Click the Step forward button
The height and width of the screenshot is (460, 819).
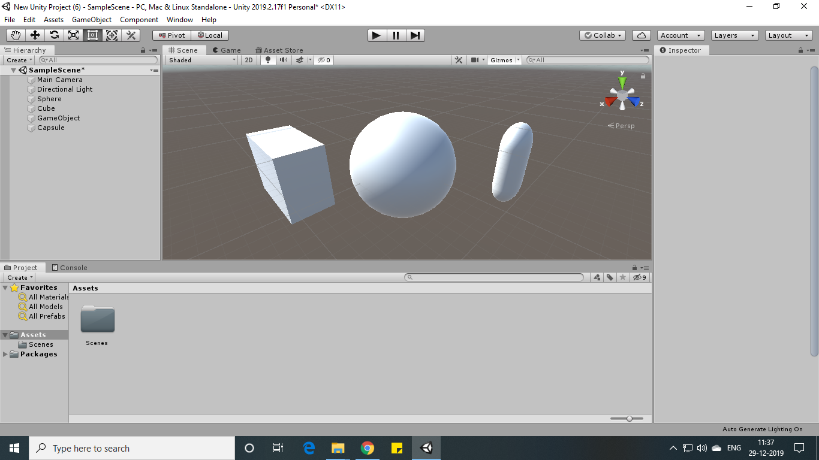pyautogui.click(x=415, y=35)
